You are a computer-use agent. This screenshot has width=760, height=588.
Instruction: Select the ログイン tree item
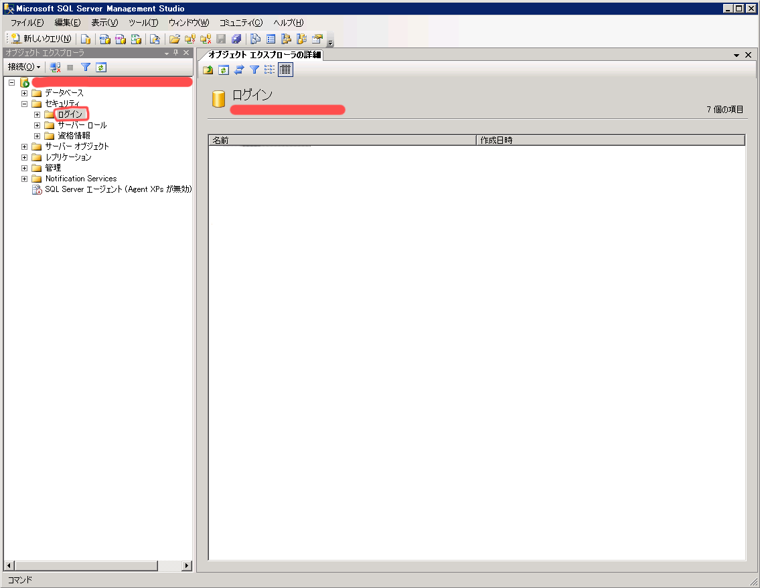coord(71,114)
